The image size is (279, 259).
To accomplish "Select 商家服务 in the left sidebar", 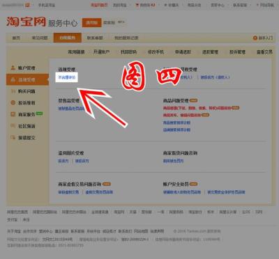I will pyautogui.click(x=27, y=114).
